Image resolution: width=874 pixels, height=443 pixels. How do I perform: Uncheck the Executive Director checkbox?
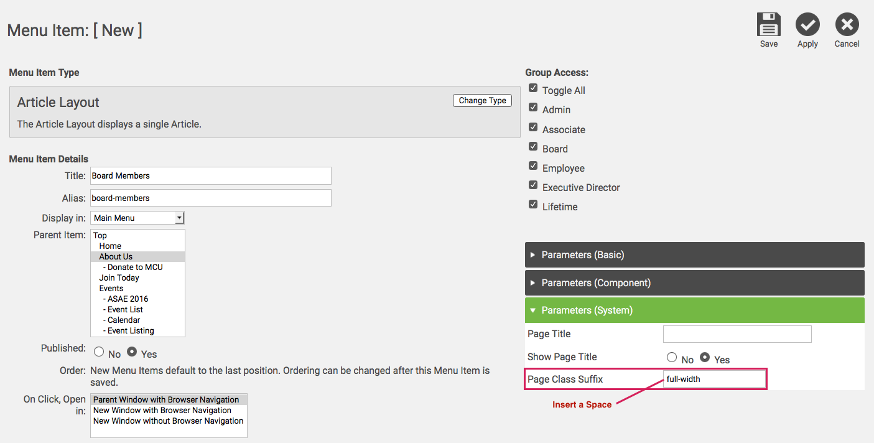[x=533, y=185]
